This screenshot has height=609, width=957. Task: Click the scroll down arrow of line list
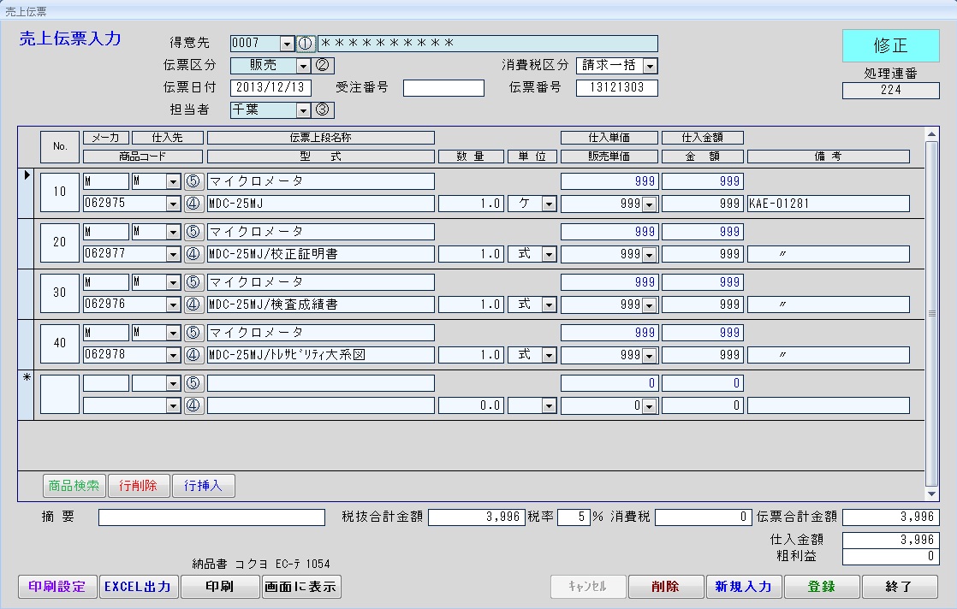coord(931,494)
